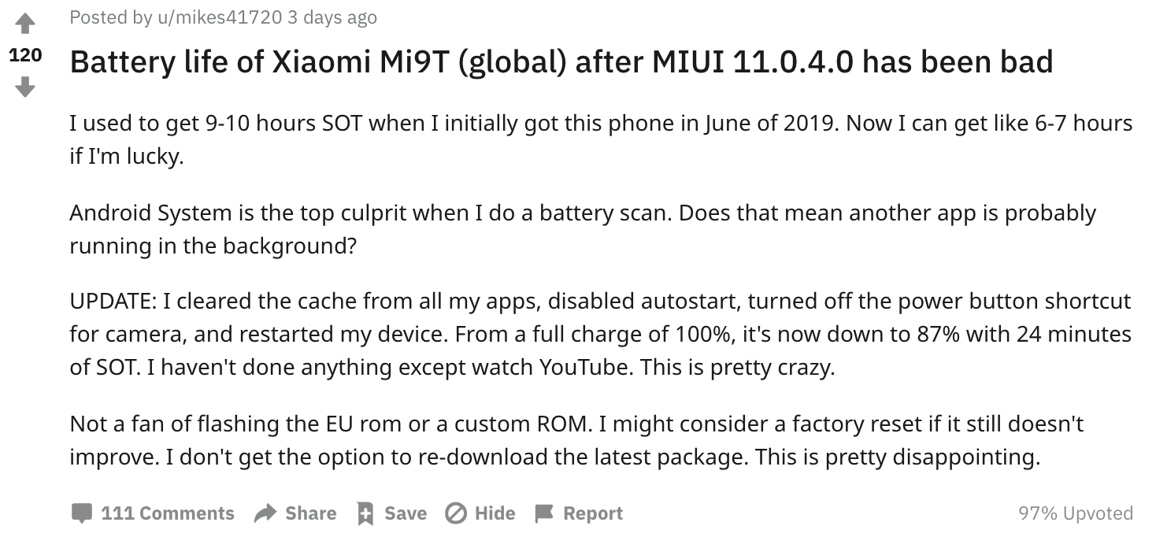Image resolution: width=1156 pixels, height=548 pixels.
Task: Click the Save bookmark icon
Action: point(365,513)
